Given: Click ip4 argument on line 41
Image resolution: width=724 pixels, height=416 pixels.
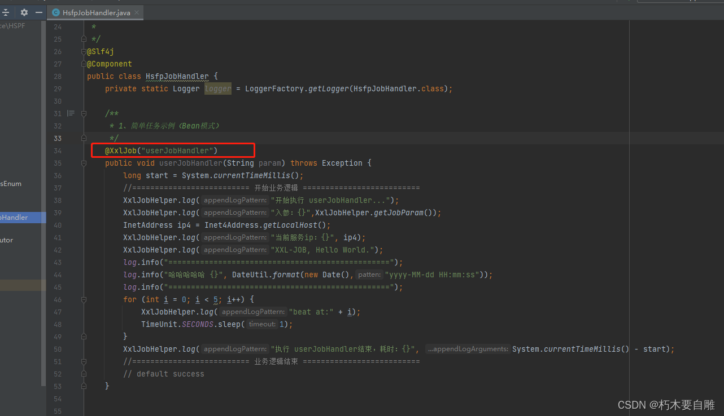Looking at the screenshot, I should click(x=350, y=237).
